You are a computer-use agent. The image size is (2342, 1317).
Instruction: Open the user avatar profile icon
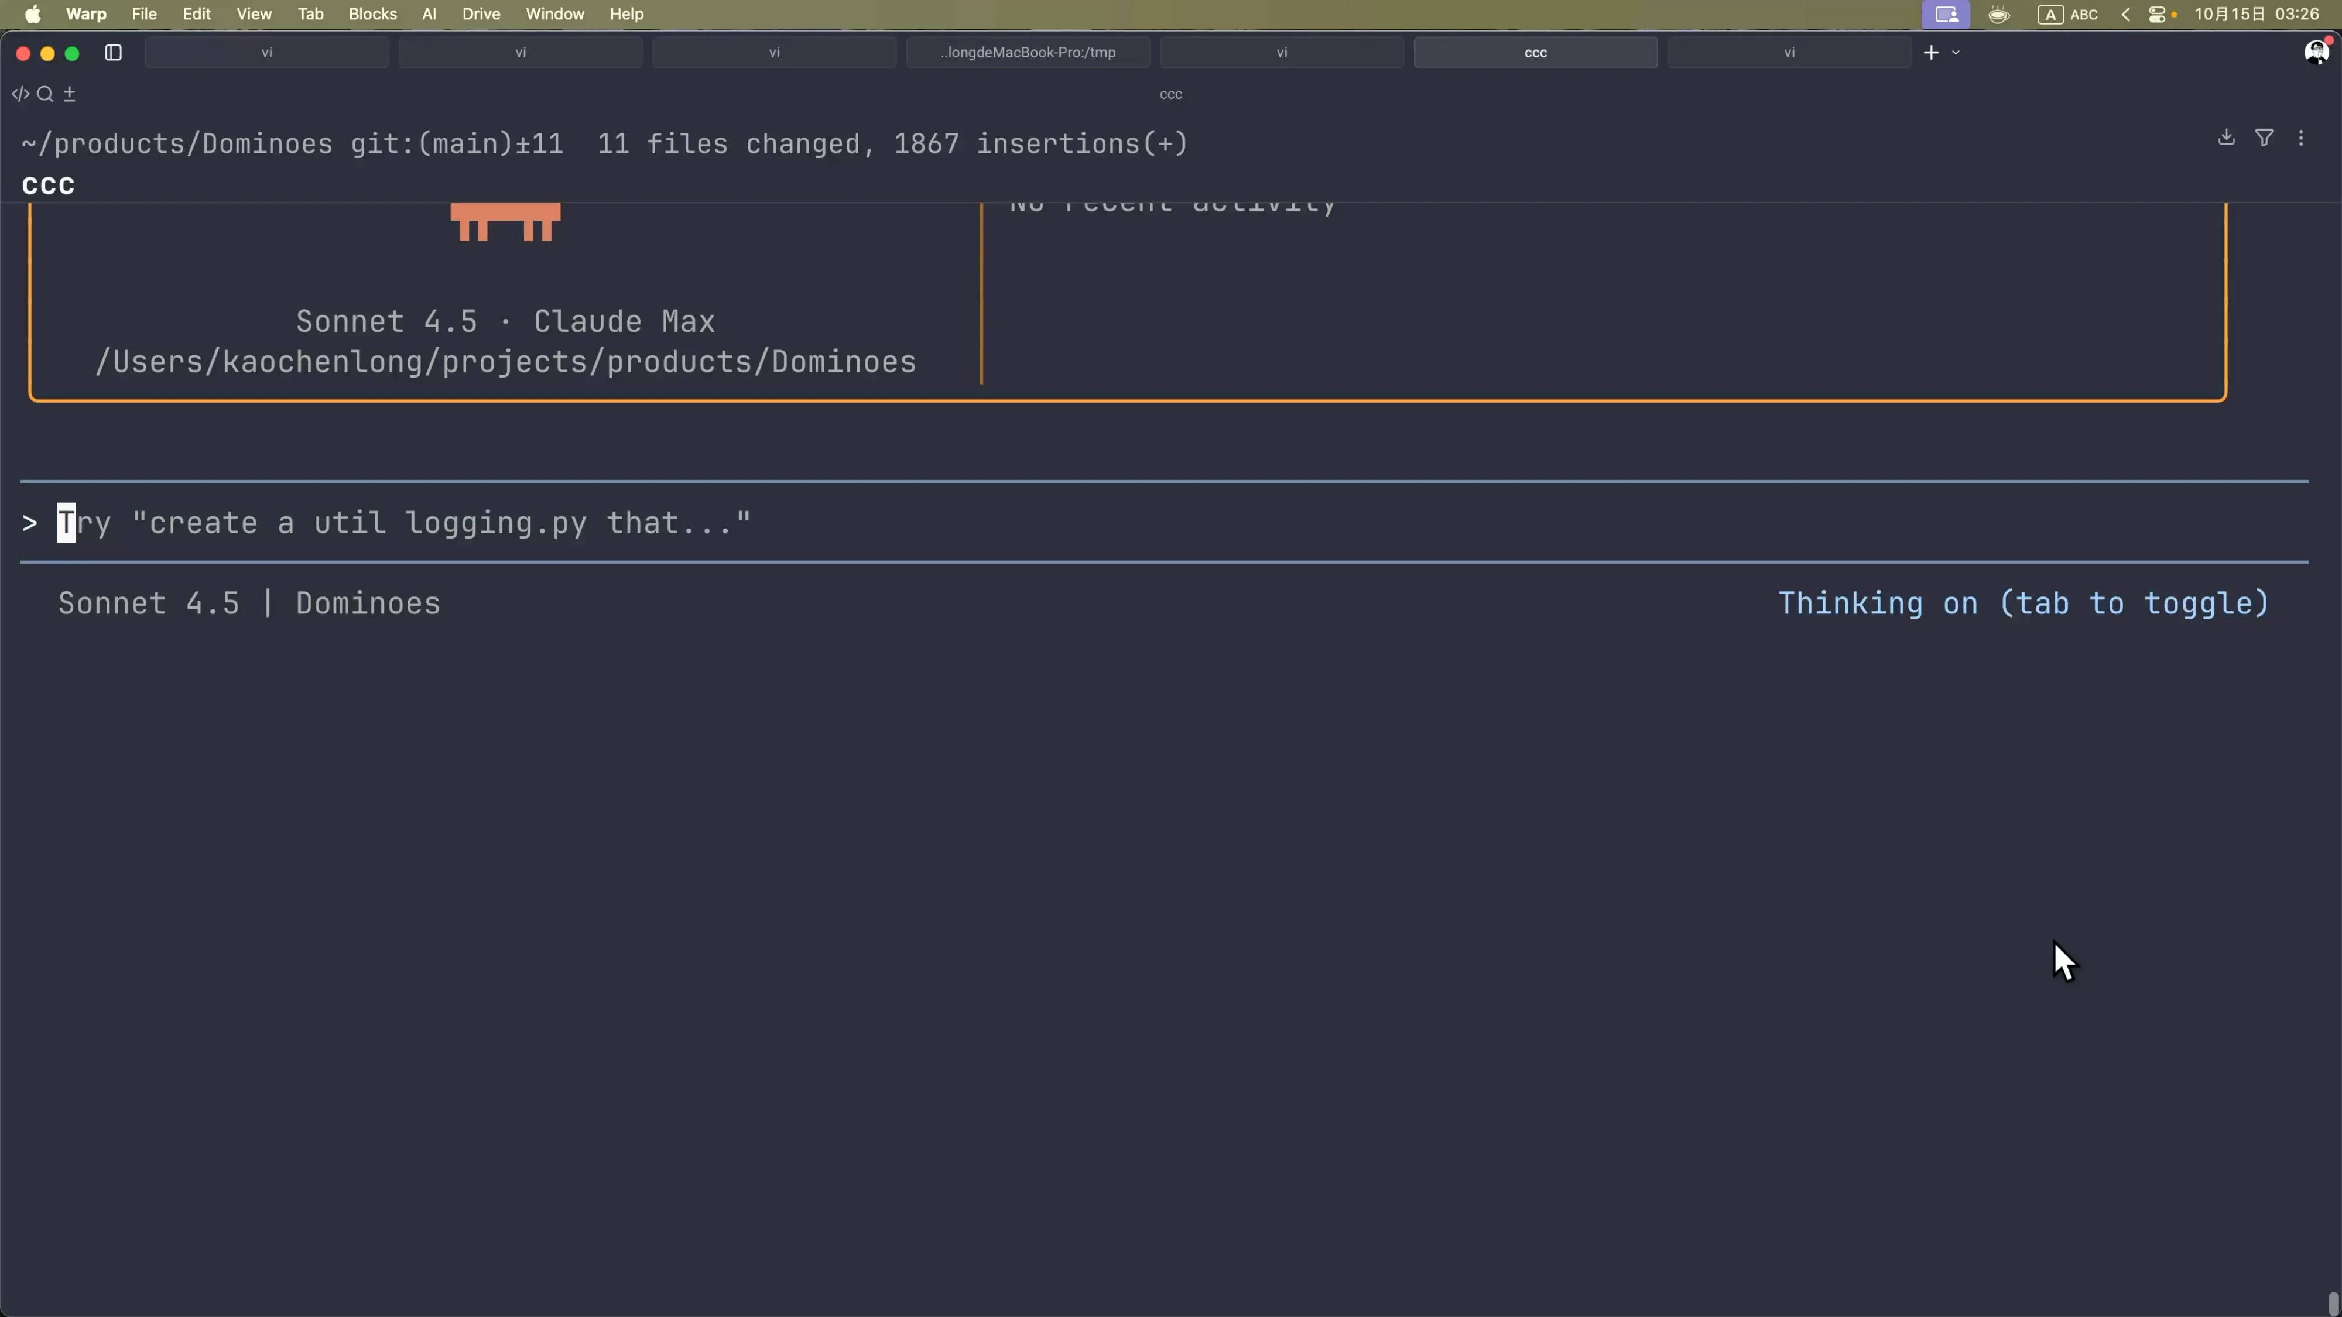pos(2316,53)
